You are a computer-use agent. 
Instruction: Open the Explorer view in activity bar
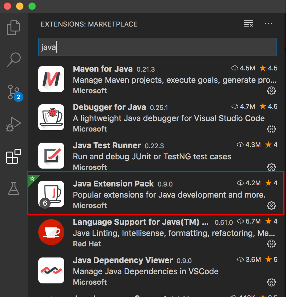point(13,28)
